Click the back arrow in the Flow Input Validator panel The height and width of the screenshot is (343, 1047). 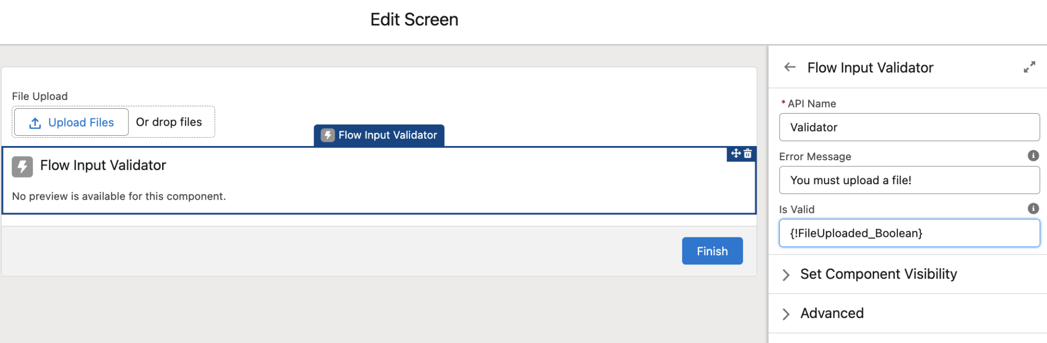pyautogui.click(x=789, y=67)
